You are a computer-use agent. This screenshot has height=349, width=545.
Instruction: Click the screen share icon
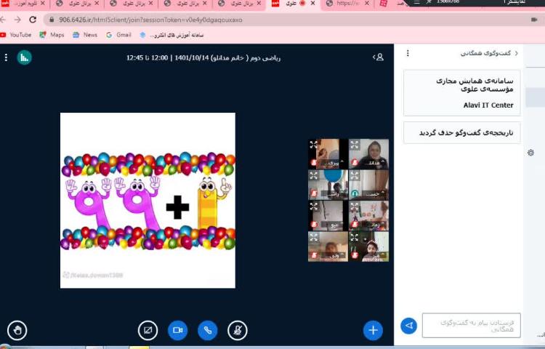(x=148, y=330)
